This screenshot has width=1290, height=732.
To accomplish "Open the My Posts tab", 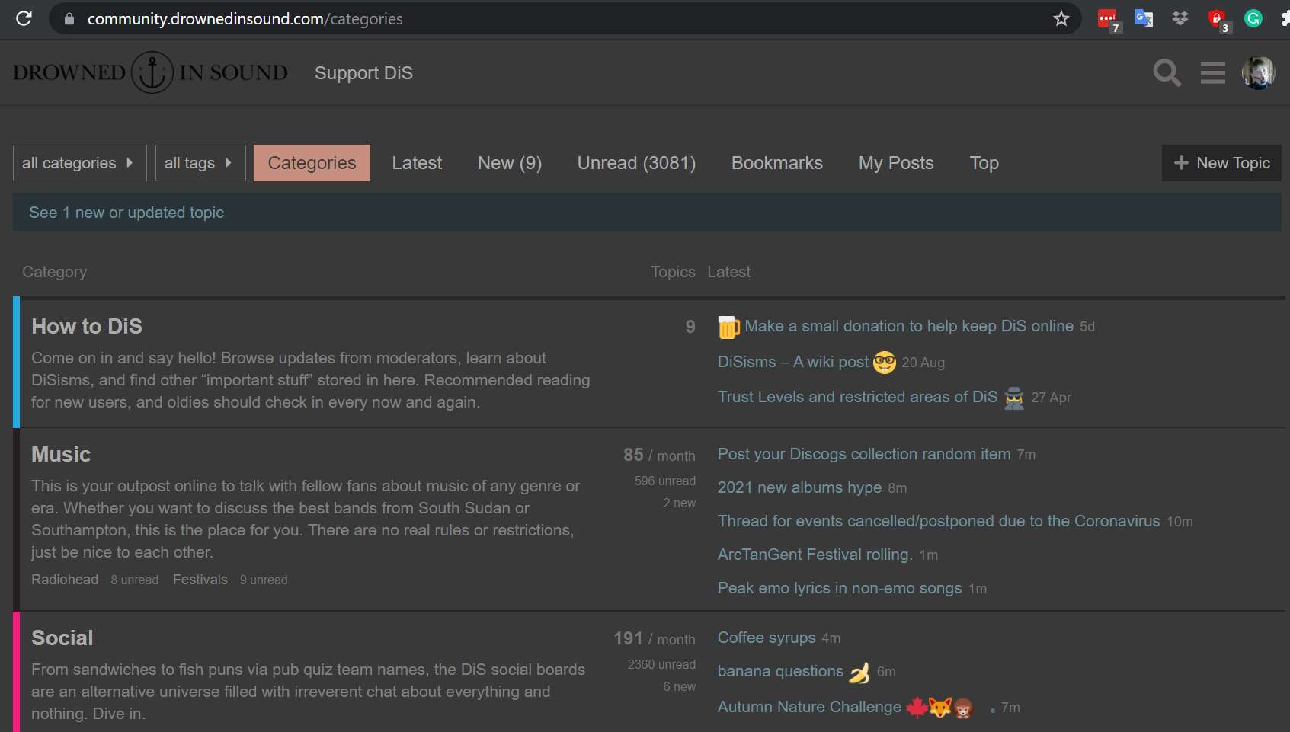I will tap(896, 163).
